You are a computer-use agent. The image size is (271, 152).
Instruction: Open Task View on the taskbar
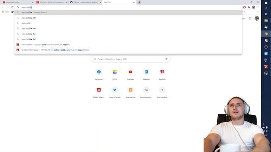(x=266, y=14)
